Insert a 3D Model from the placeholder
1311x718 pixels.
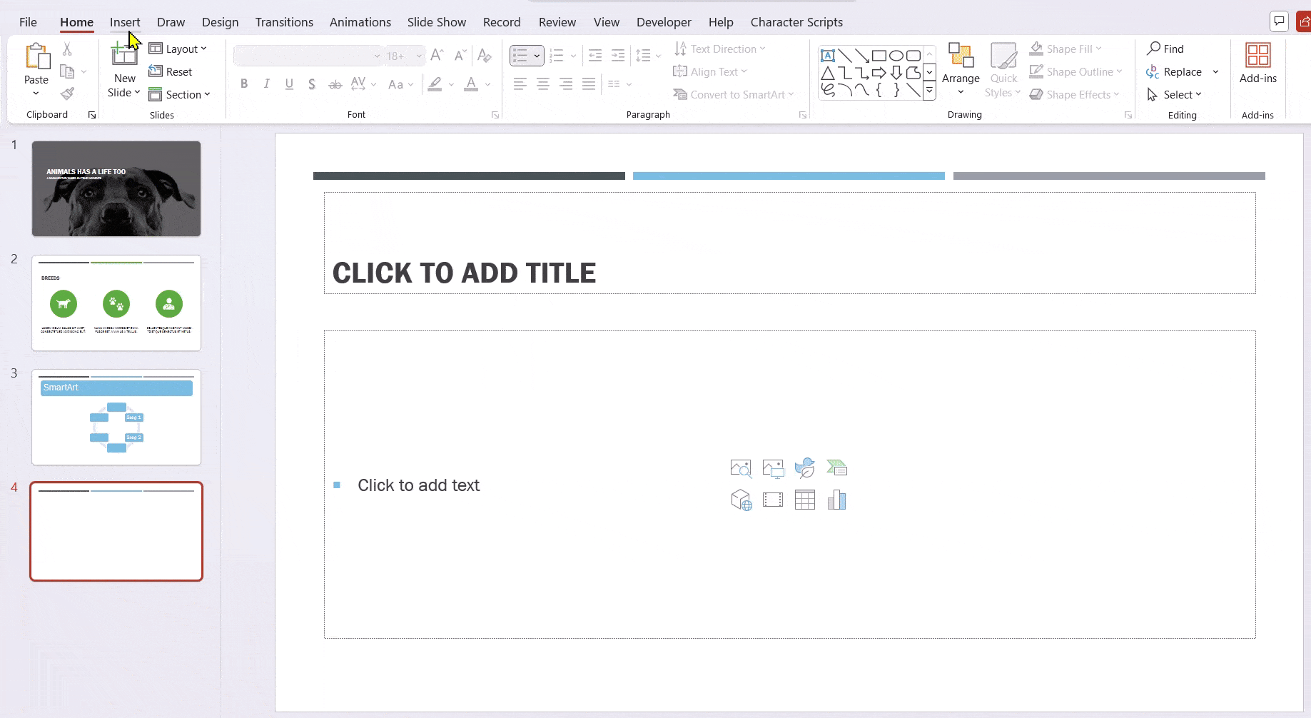coord(741,500)
